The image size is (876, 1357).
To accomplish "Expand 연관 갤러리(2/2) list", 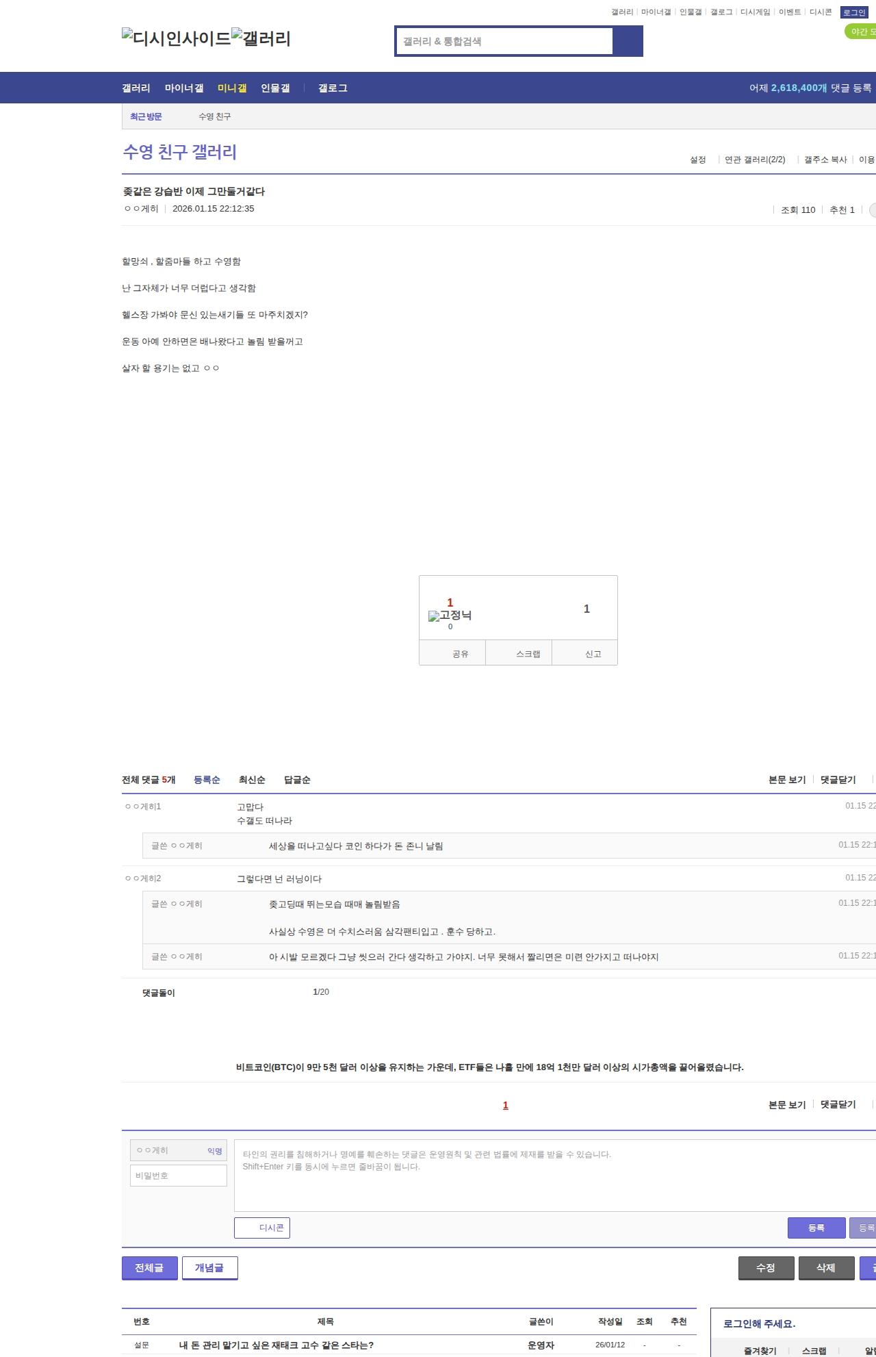I will (x=755, y=160).
